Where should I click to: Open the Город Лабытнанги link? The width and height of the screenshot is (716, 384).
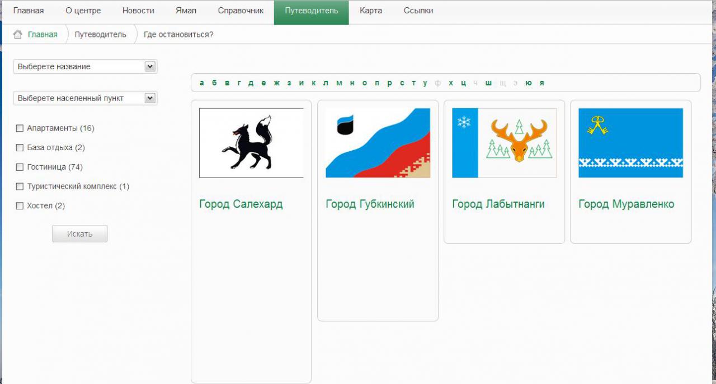[x=498, y=204]
